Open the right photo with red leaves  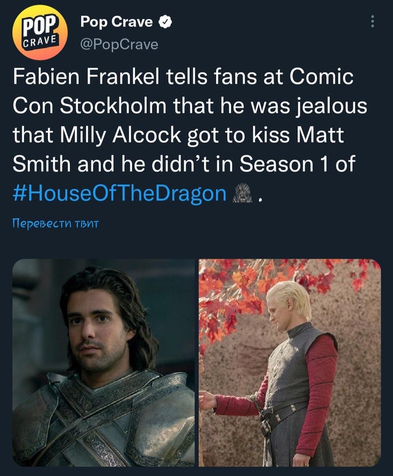(x=290, y=362)
